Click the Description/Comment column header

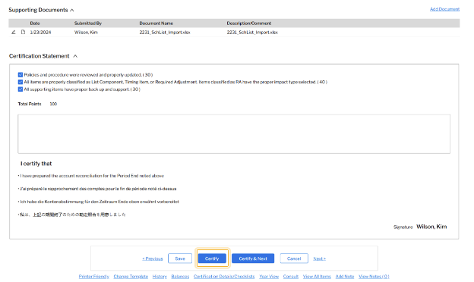pyautogui.click(x=249, y=23)
